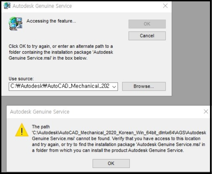Click the installer icon in the title bar
Viewport: 212px width, 174px height.
pos(6,6)
